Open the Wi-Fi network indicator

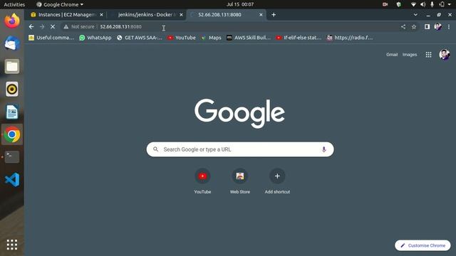point(413,4)
